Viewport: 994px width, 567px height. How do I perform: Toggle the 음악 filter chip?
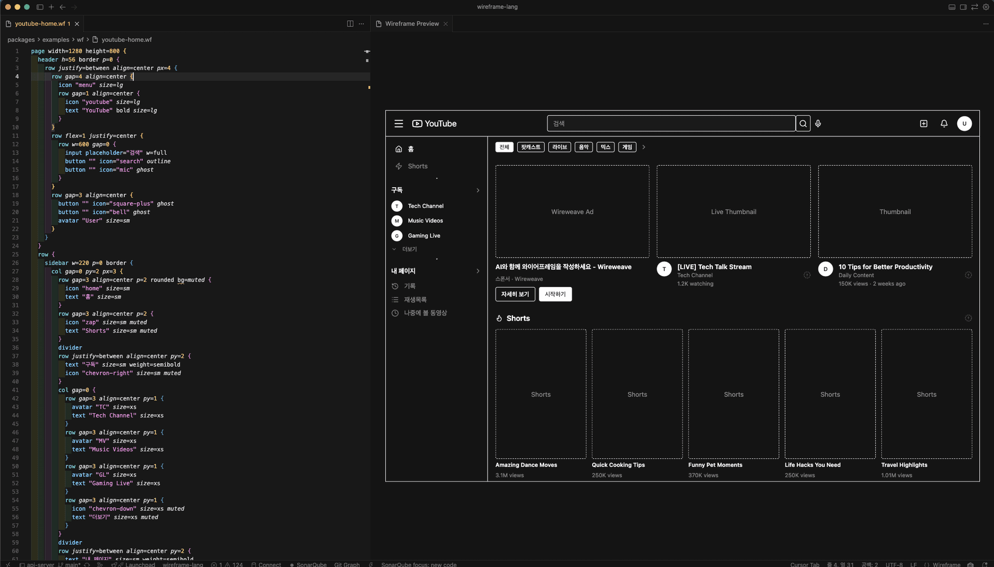point(583,147)
